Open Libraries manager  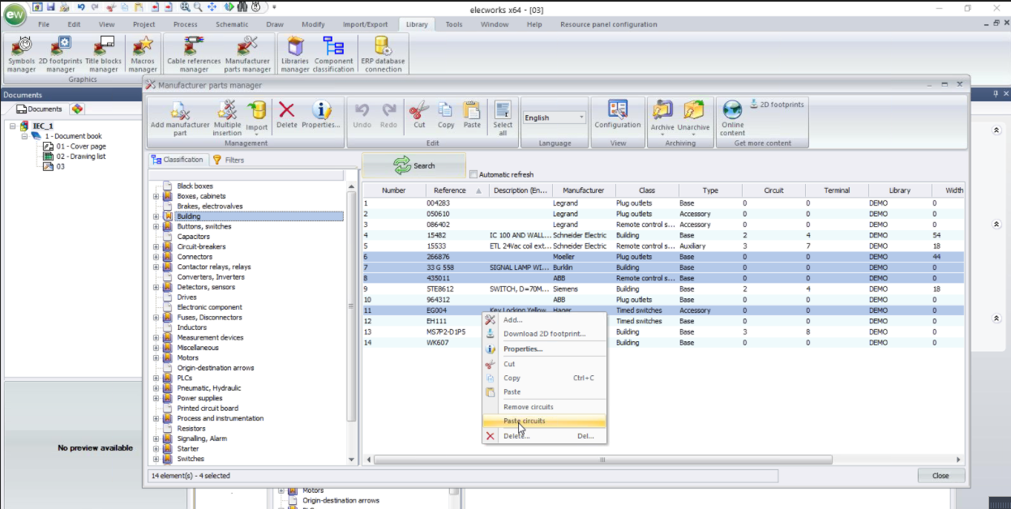point(295,53)
